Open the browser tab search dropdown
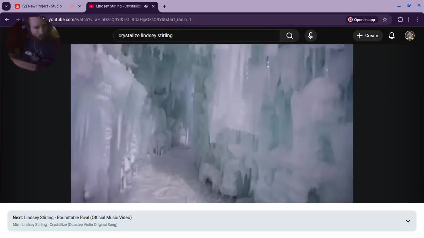 pos(6,6)
